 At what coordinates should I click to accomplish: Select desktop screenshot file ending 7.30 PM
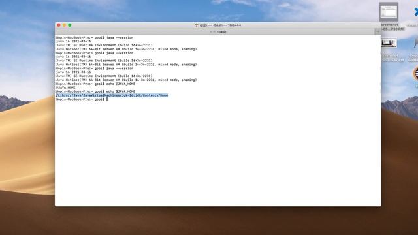[389, 16]
